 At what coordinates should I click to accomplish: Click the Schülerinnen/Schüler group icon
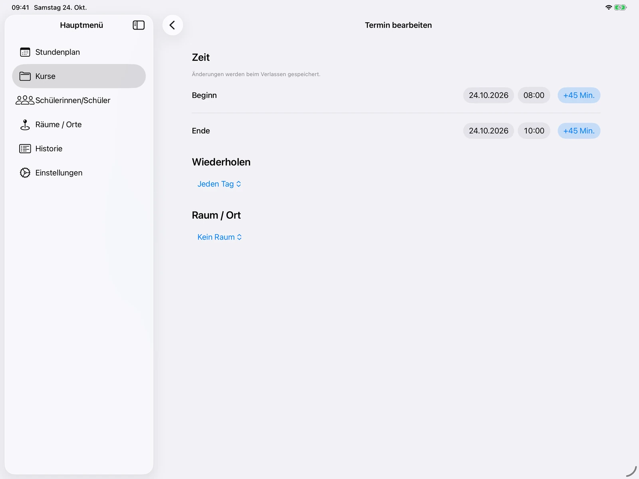[x=25, y=100]
